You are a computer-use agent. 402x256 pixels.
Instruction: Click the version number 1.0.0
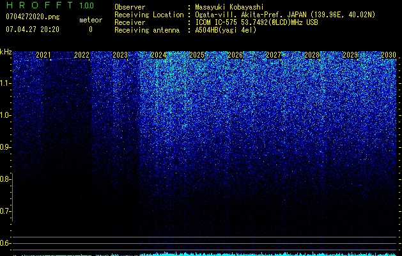[x=87, y=5]
